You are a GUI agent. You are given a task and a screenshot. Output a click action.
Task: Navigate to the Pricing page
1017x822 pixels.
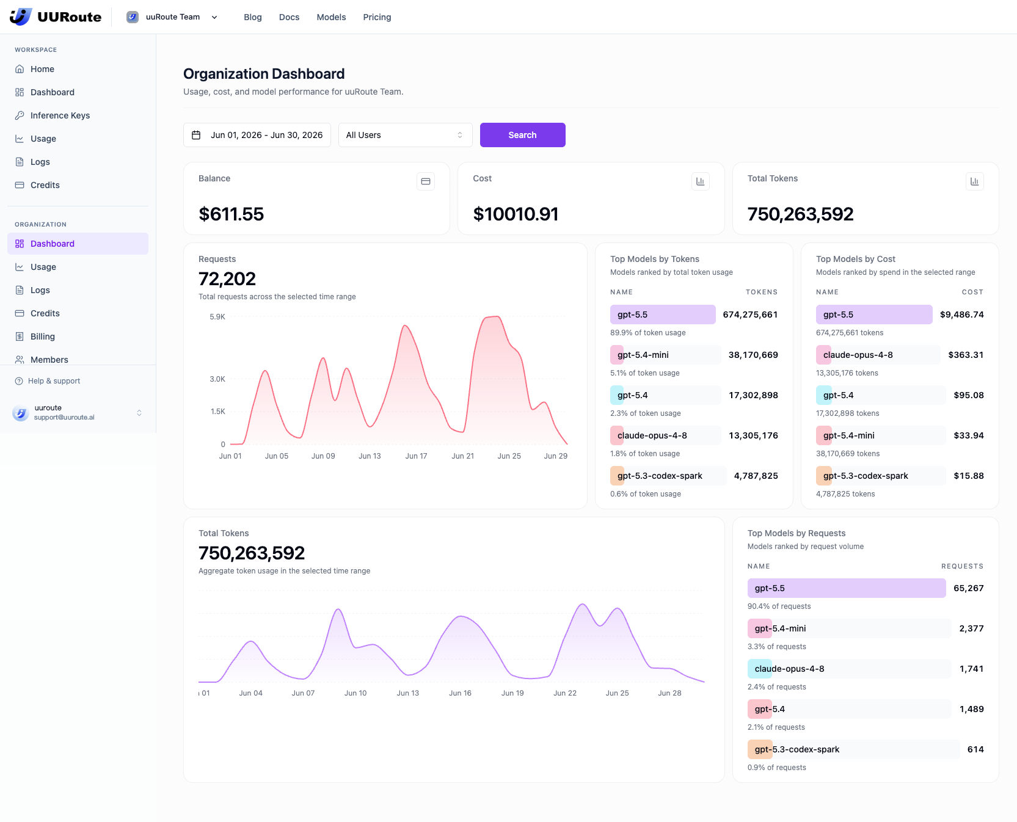tap(377, 17)
